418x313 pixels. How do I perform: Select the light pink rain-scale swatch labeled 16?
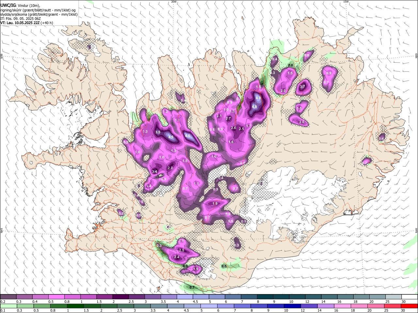[342, 306]
